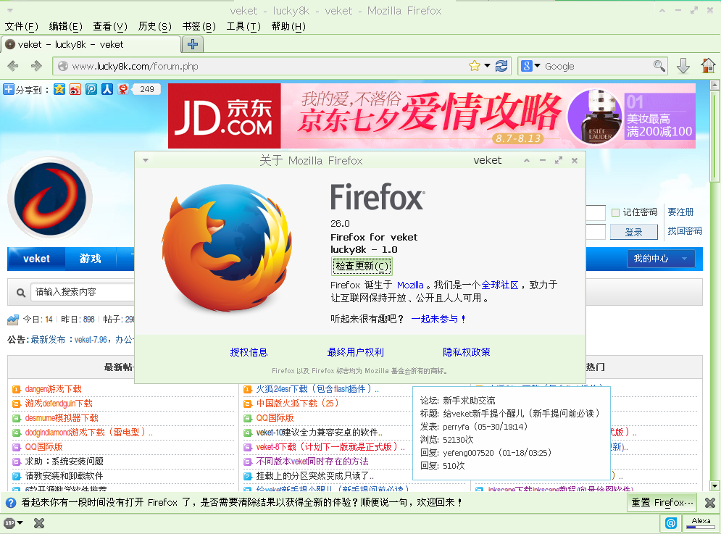Open the 编辑(E) menu
This screenshot has width=721, height=534.
click(x=65, y=26)
